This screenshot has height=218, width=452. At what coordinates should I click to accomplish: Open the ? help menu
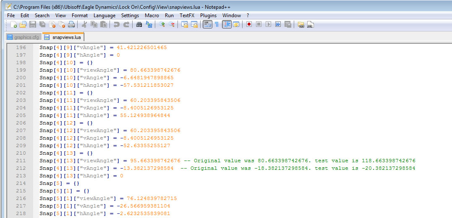248,16
